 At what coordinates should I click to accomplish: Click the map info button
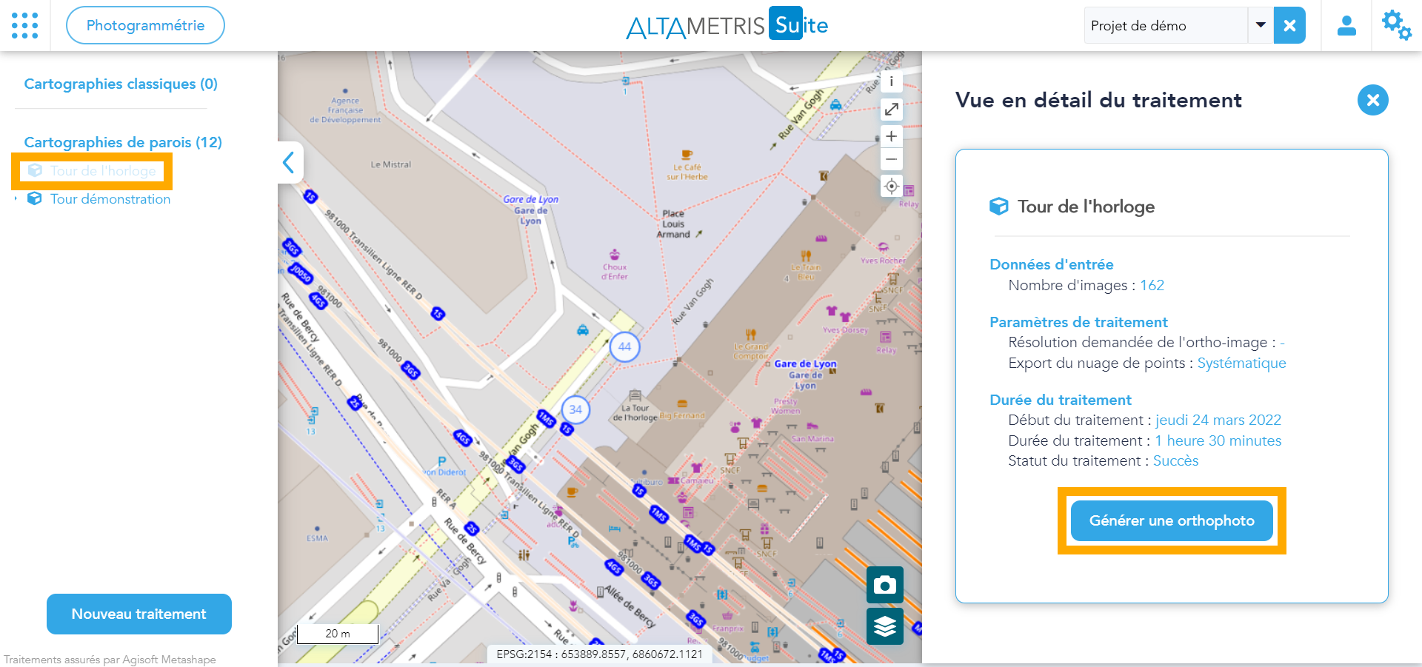point(892,81)
